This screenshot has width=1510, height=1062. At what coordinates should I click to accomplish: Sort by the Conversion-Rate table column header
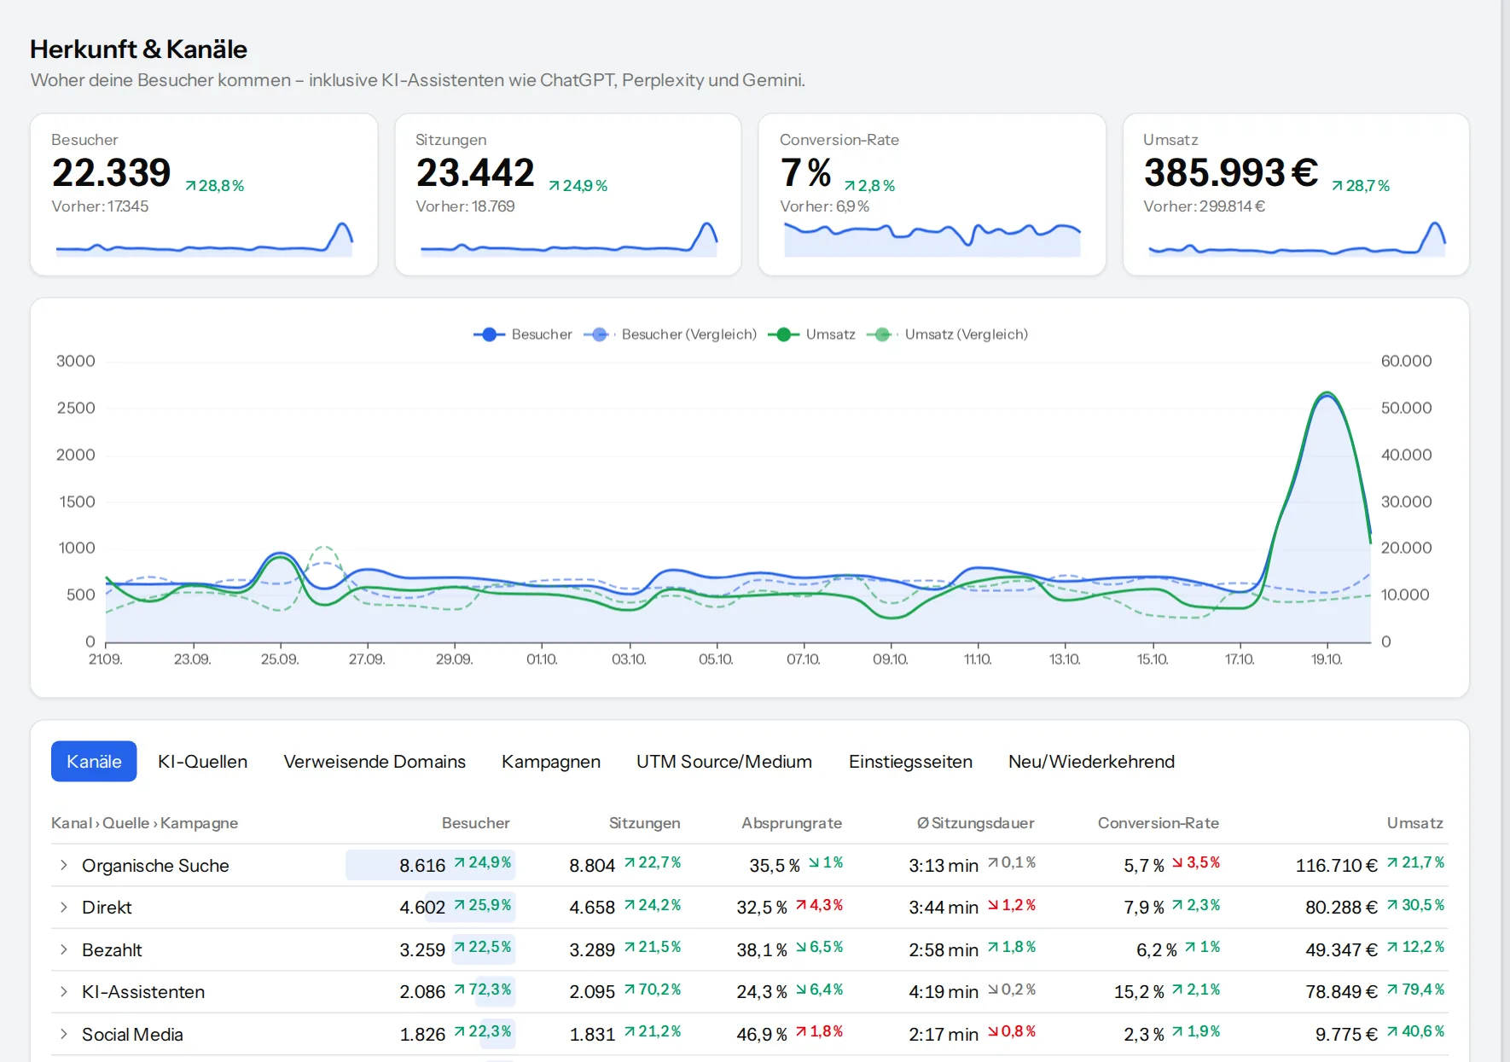1158,823
